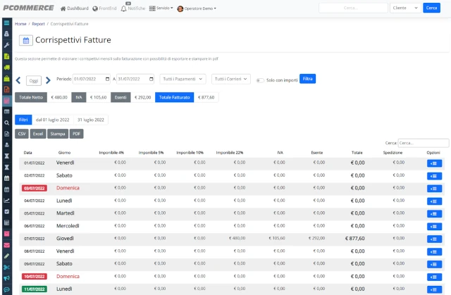Open the Servizio dropdown menu

pyautogui.click(x=161, y=8)
